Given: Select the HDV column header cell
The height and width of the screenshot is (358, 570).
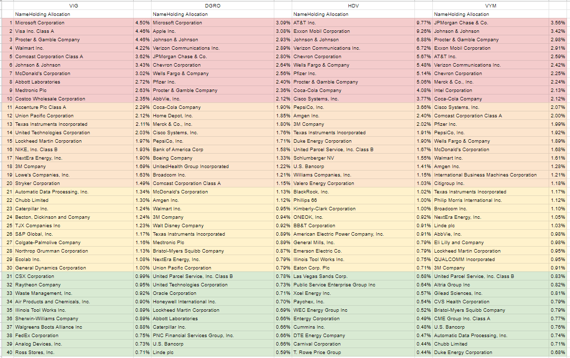Looking at the screenshot, I should coord(353,5).
